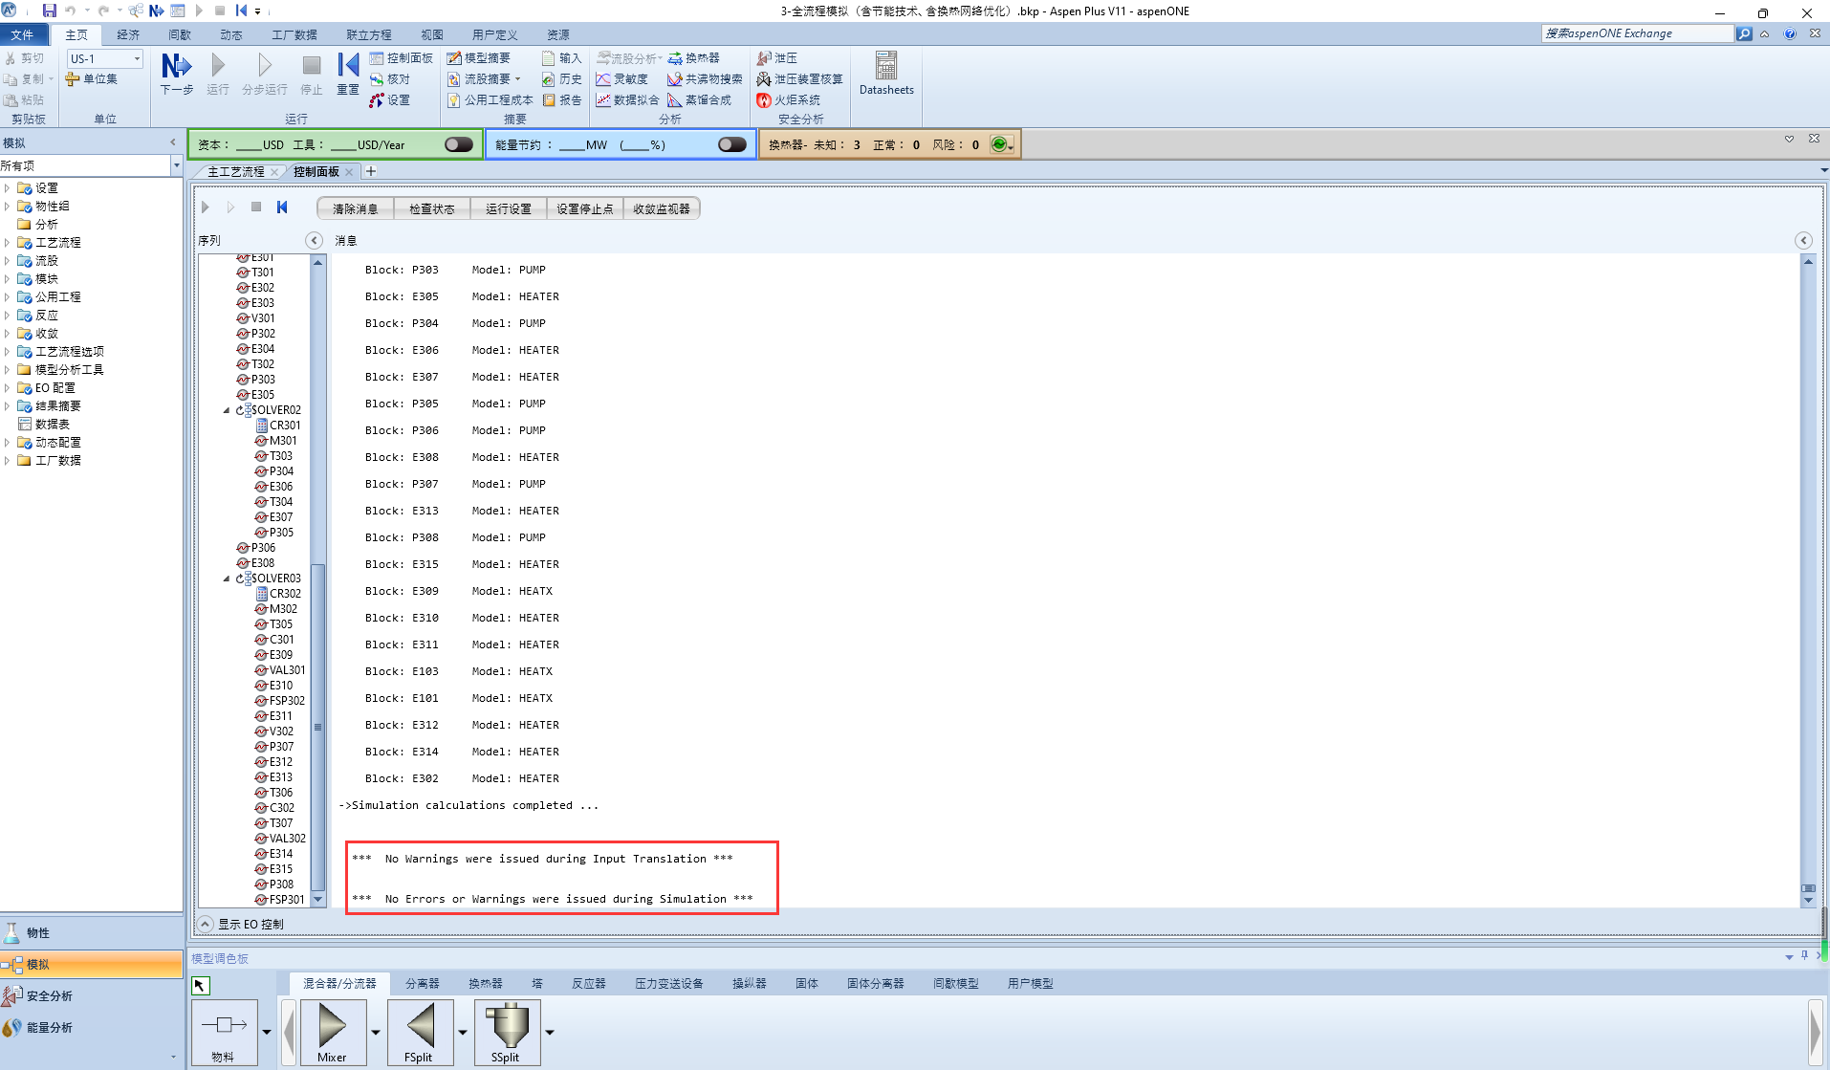Click the control panel rewind/reset icon
Image resolution: width=1830 pixels, height=1070 pixels.
tap(282, 207)
